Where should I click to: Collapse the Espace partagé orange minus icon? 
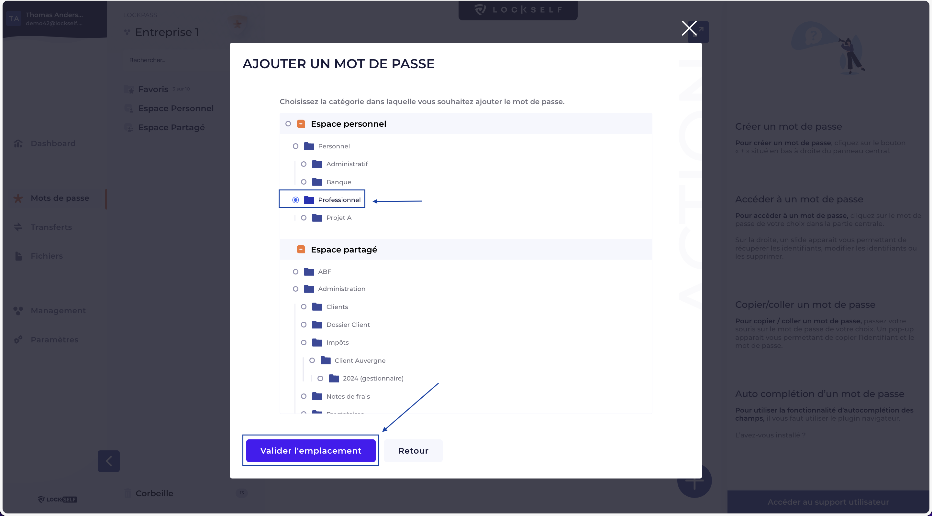tap(301, 249)
